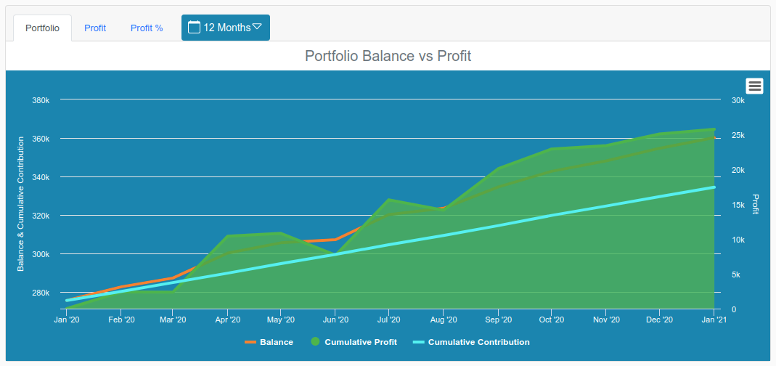Click the vertical Profit axis title on right
Image resolution: width=776 pixels, height=366 pixels.
click(756, 204)
